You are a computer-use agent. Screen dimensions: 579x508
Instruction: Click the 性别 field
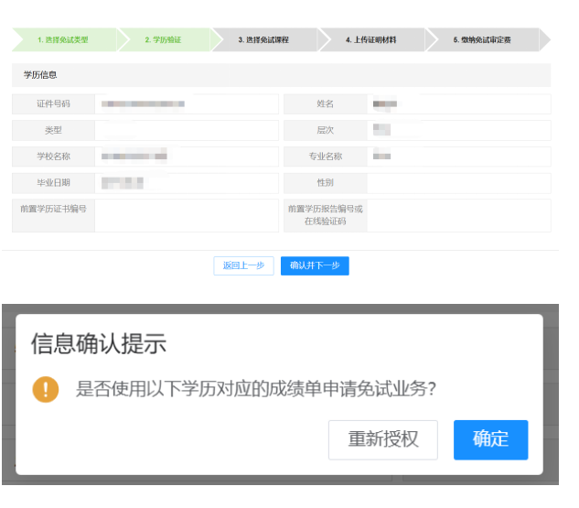[x=457, y=183]
